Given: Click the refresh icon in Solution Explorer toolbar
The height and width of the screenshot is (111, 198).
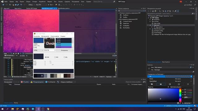Looking at the screenshot, I should tap(166, 11).
